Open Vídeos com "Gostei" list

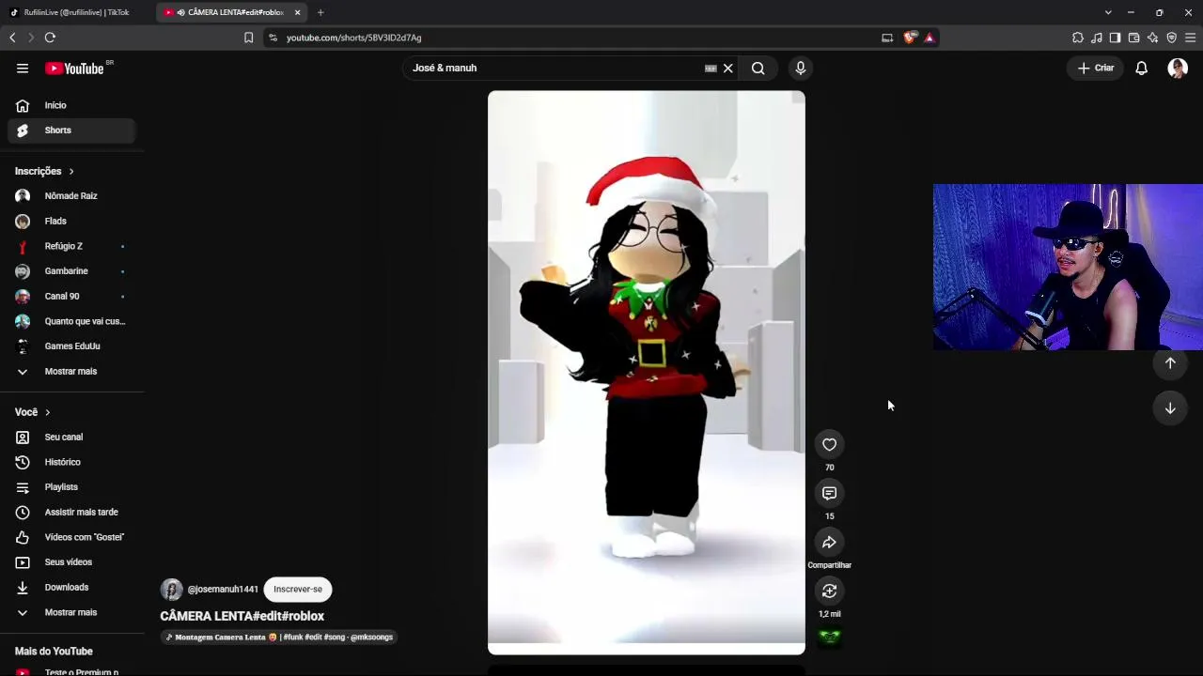pos(71,537)
